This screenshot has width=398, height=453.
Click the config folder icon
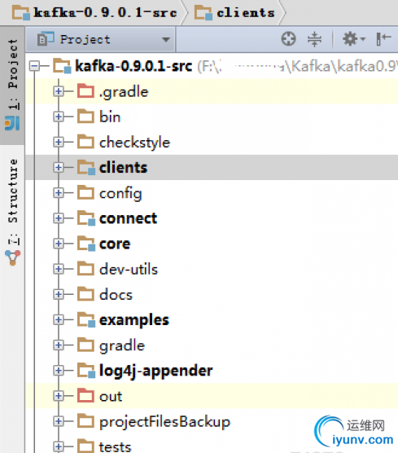85,192
